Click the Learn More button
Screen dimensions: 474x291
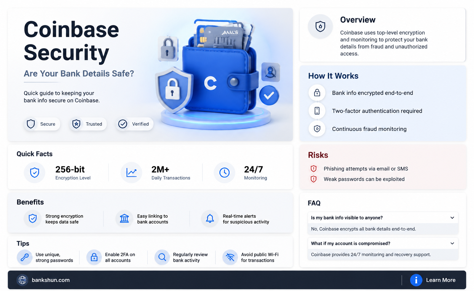(433, 280)
